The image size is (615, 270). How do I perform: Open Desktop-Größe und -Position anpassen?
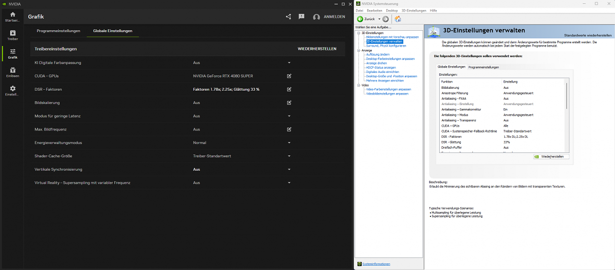point(391,76)
